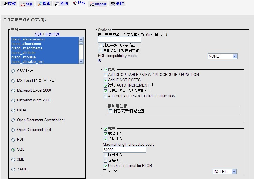Image resolution: width=254 pixels, height=179 pixels.
Task: Enable 创建/更新/日期检查 checkbox
Action: pos(110,111)
